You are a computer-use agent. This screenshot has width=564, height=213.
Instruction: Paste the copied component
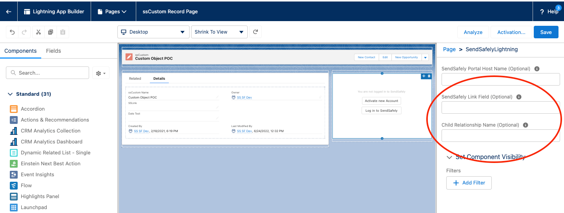point(63,32)
